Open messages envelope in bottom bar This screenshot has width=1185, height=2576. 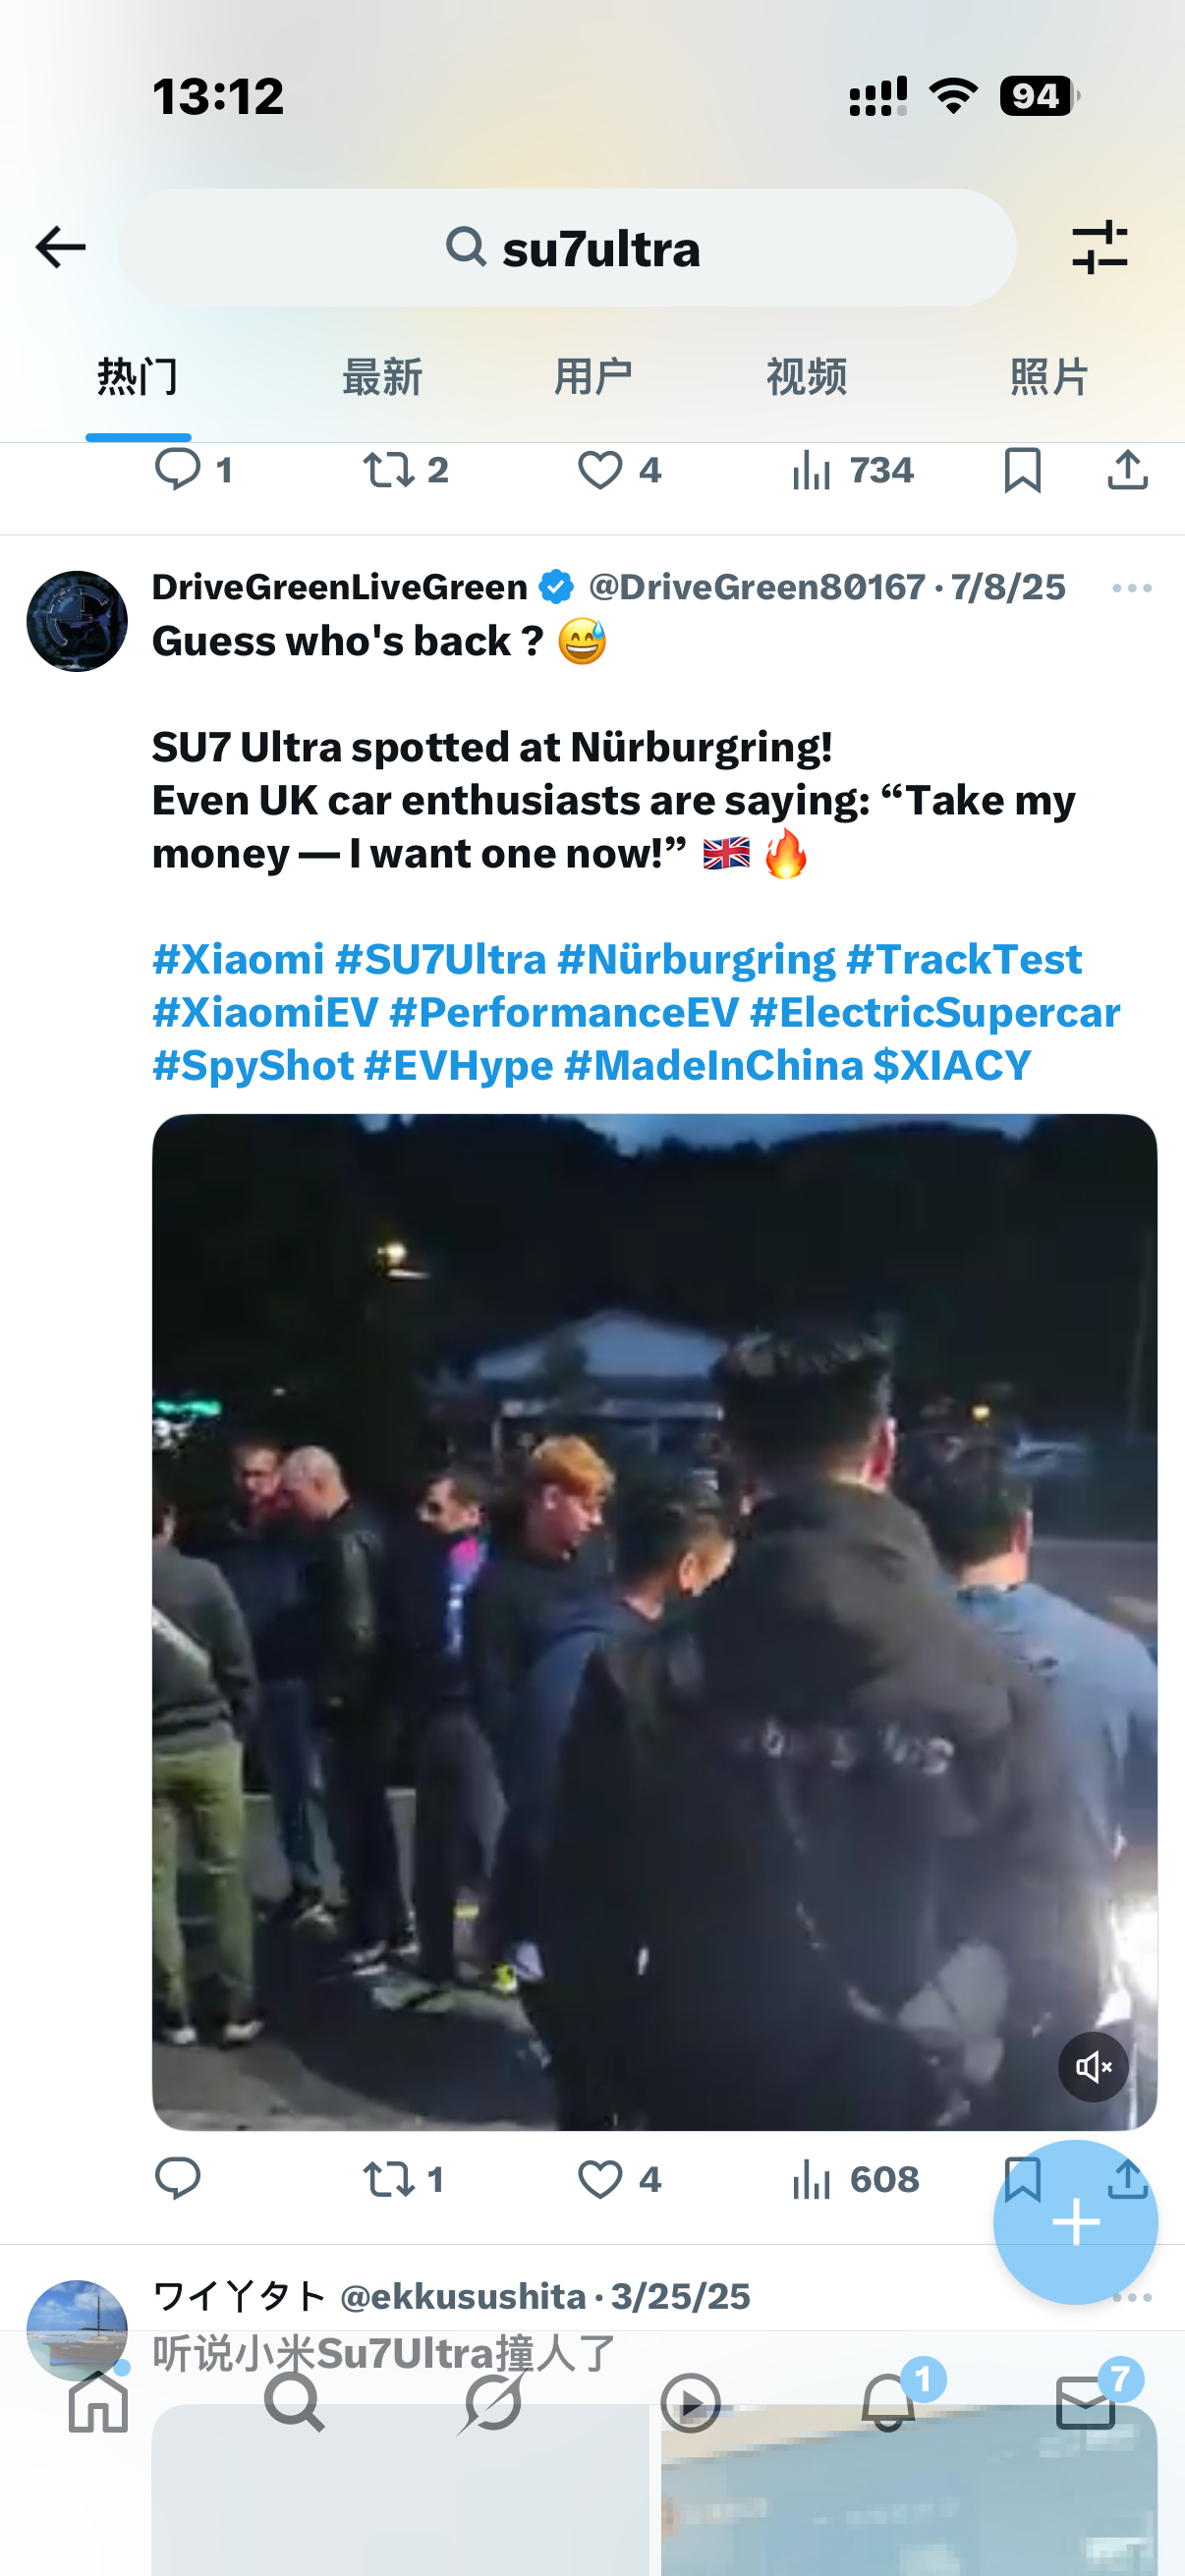(1085, 2401)
